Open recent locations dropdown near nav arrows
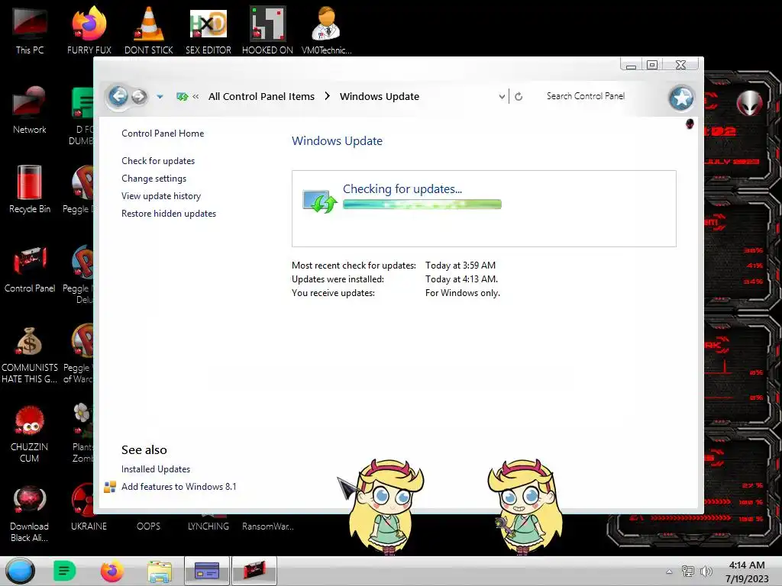This screenshot has width=782, height=586. coord(160,97)
